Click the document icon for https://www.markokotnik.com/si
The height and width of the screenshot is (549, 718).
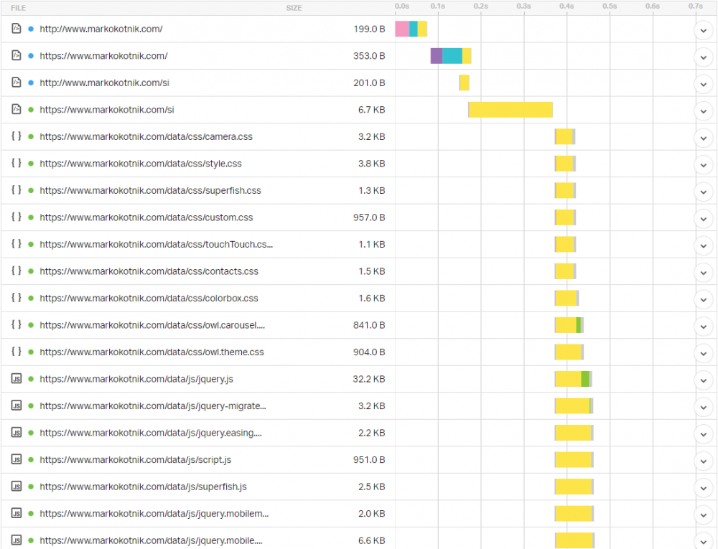17,110
